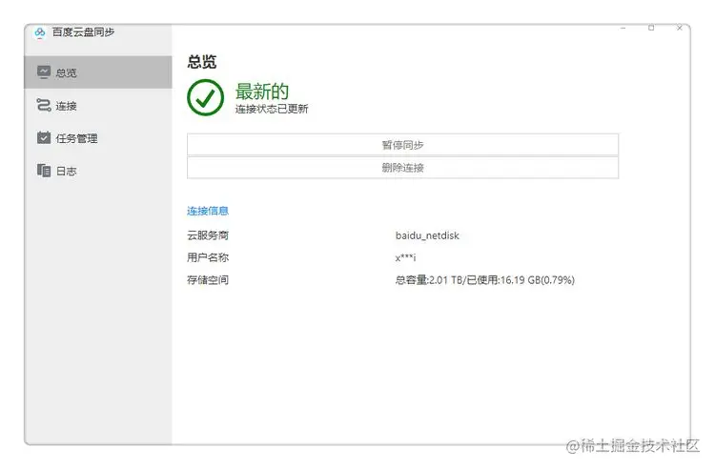Click the 连接 connection route icon
This screenshot has height=469, width=715.
click(x=44, y=105)
